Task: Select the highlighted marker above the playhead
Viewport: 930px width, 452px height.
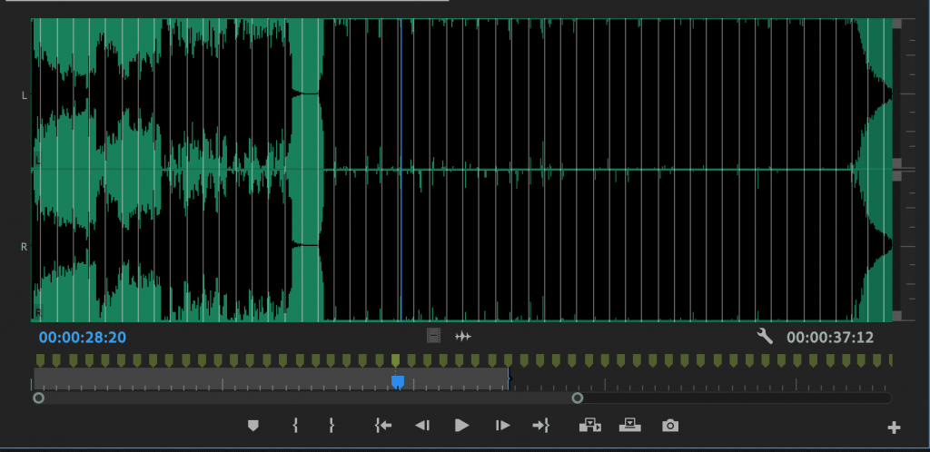Action: coord(396,360)
